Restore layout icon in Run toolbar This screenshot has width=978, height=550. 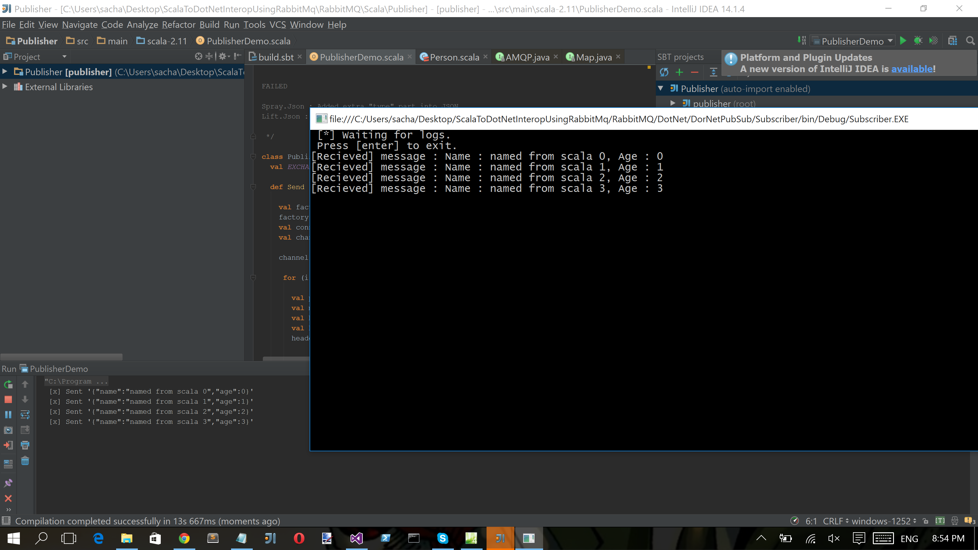(8, 464)
